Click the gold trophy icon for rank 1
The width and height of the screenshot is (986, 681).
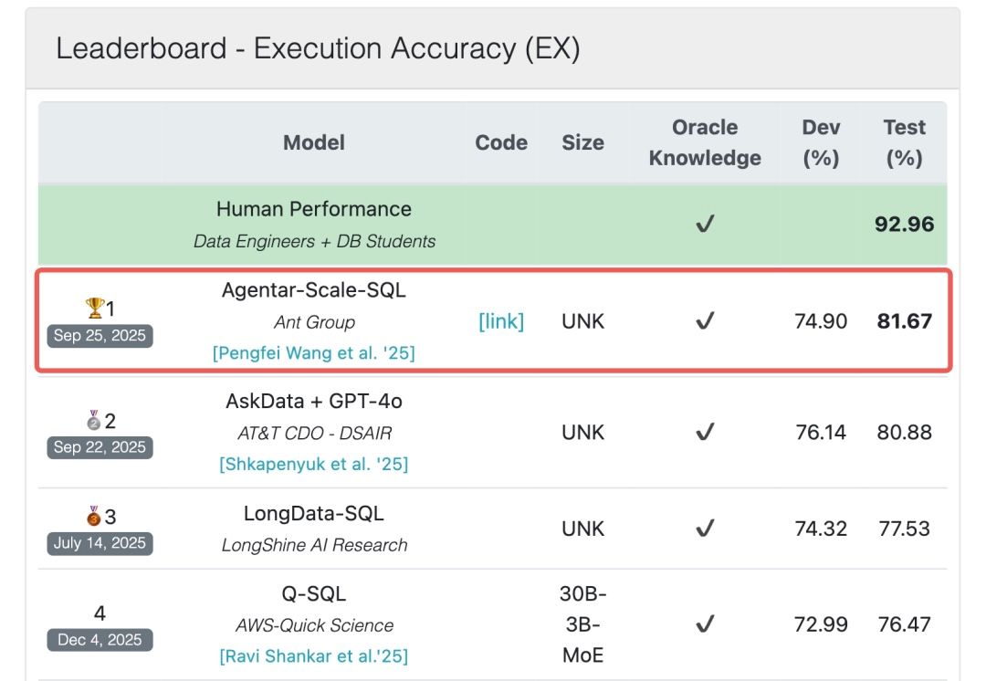[94, 309]
